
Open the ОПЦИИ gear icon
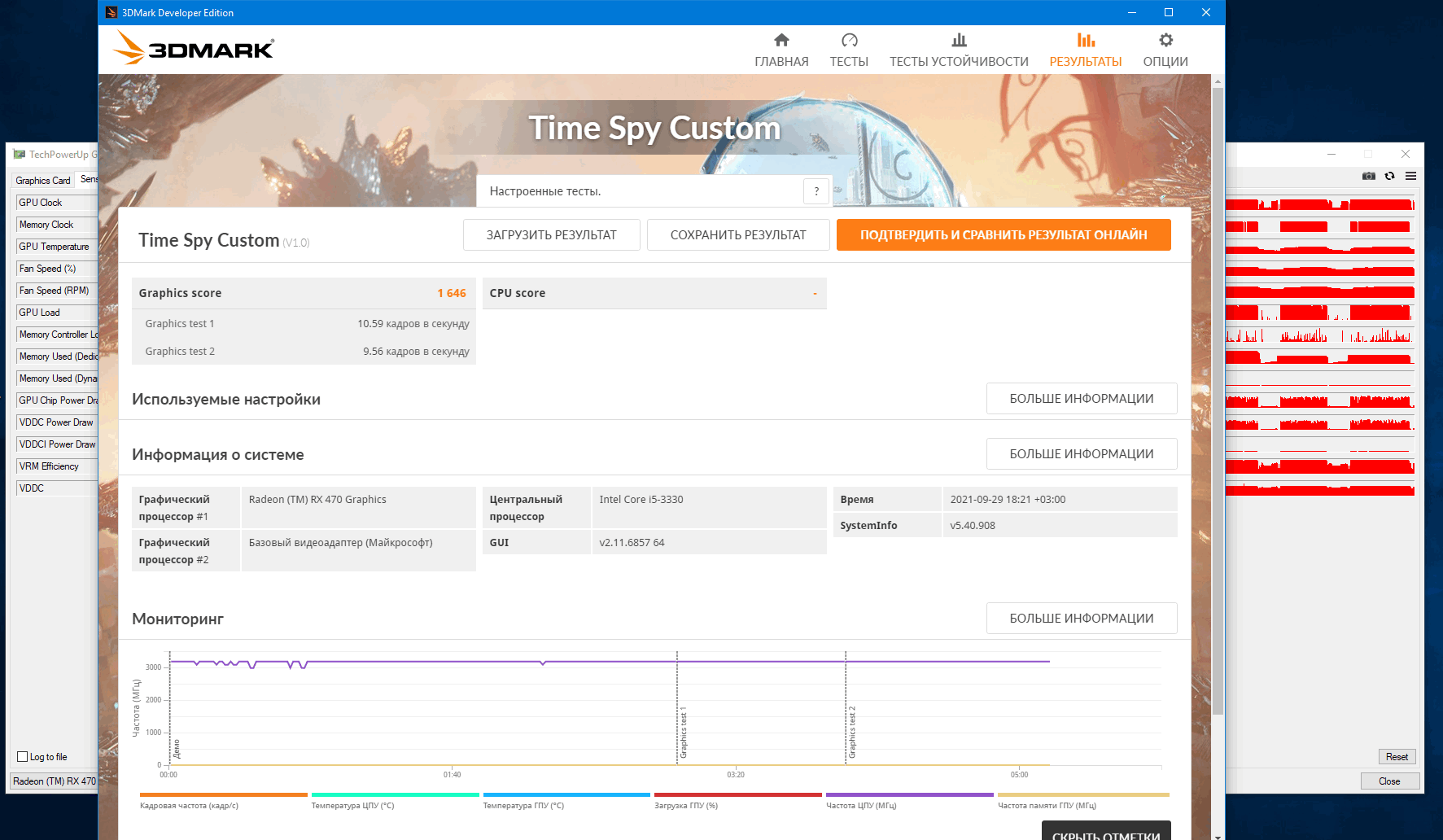pos(1165,41)
